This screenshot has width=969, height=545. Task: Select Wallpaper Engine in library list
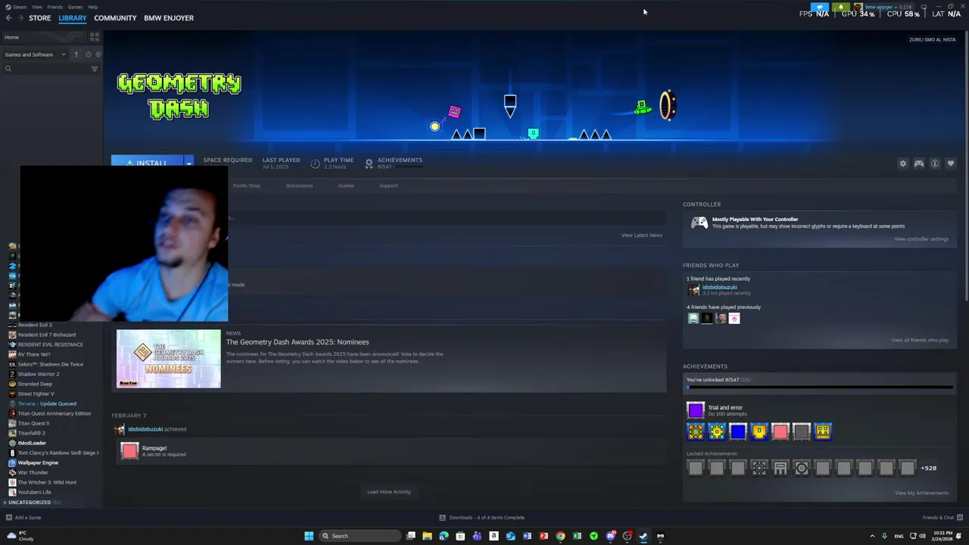[38, 462]
